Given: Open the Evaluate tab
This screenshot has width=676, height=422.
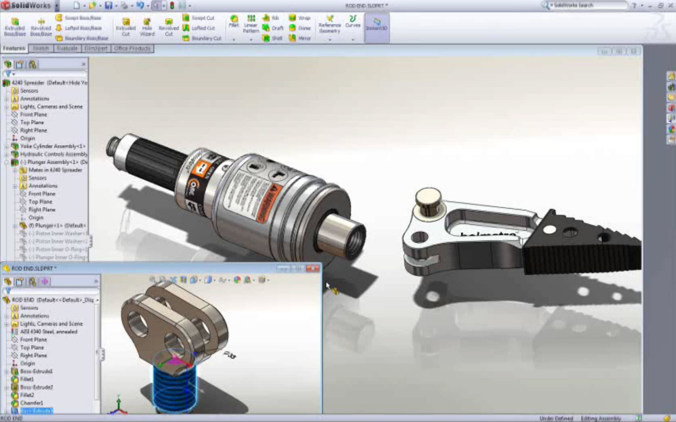Looking at the screenshot, I should 67,48.
